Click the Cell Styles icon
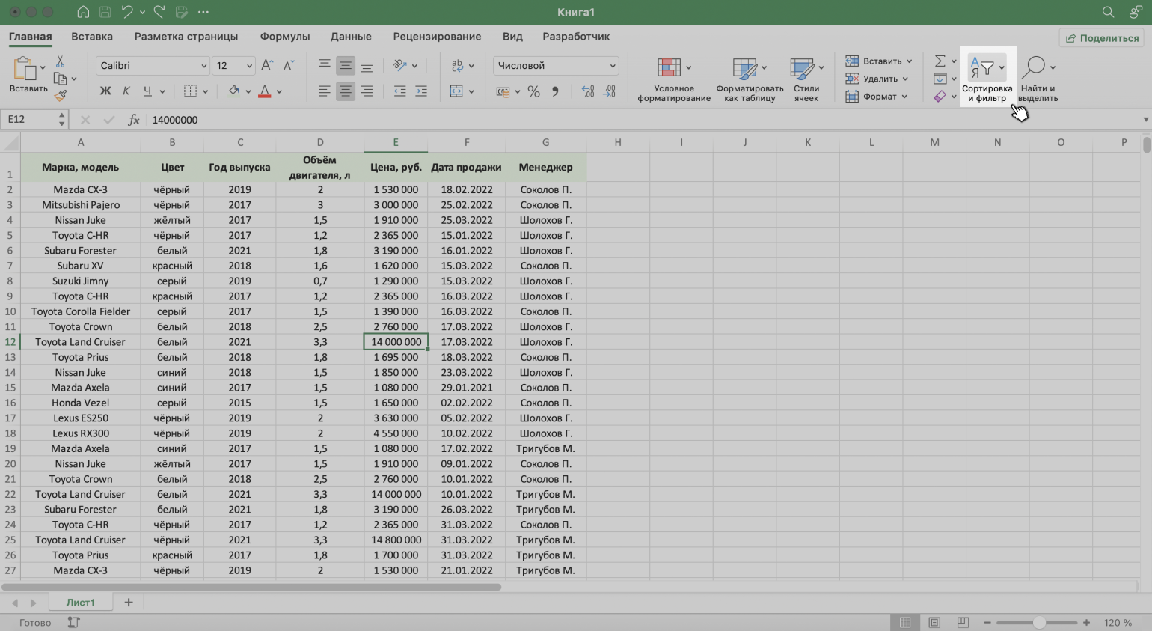 (802, 68)
